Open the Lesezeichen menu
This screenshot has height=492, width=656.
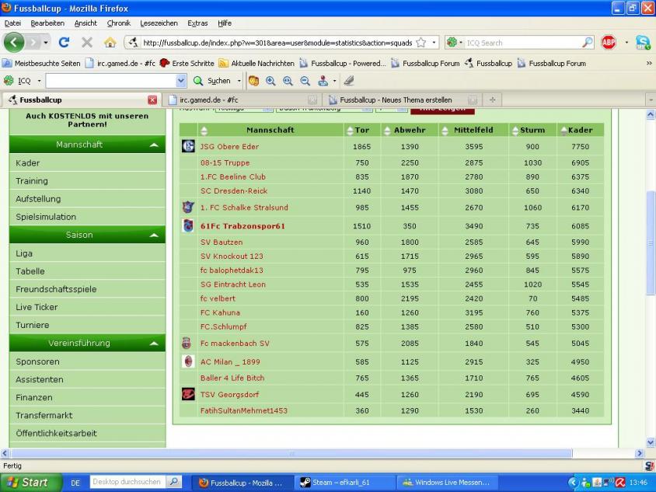click(159, 23)
